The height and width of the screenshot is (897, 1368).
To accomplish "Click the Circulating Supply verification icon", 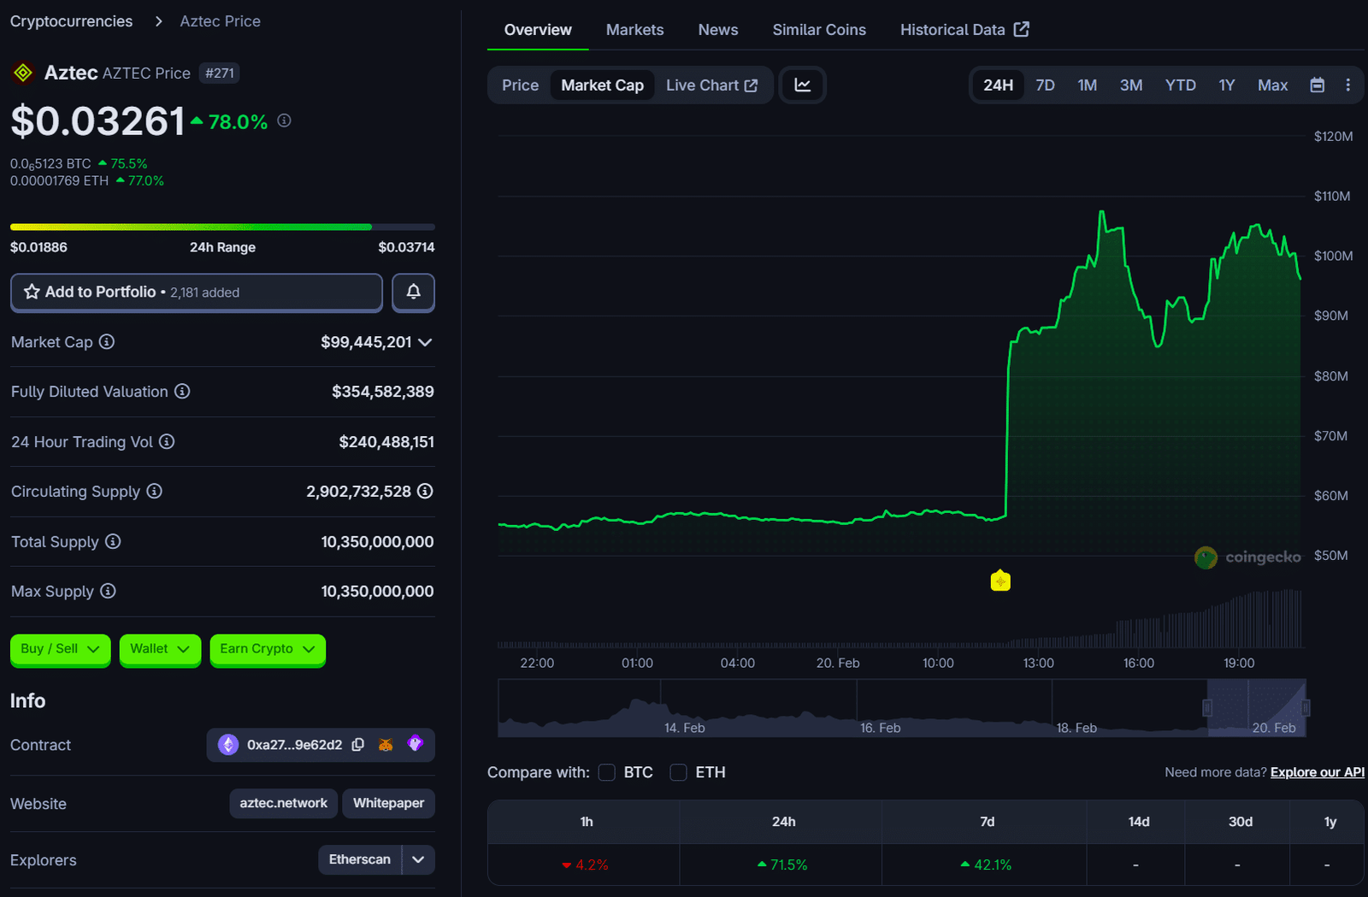I will click(x=425, y=492).
